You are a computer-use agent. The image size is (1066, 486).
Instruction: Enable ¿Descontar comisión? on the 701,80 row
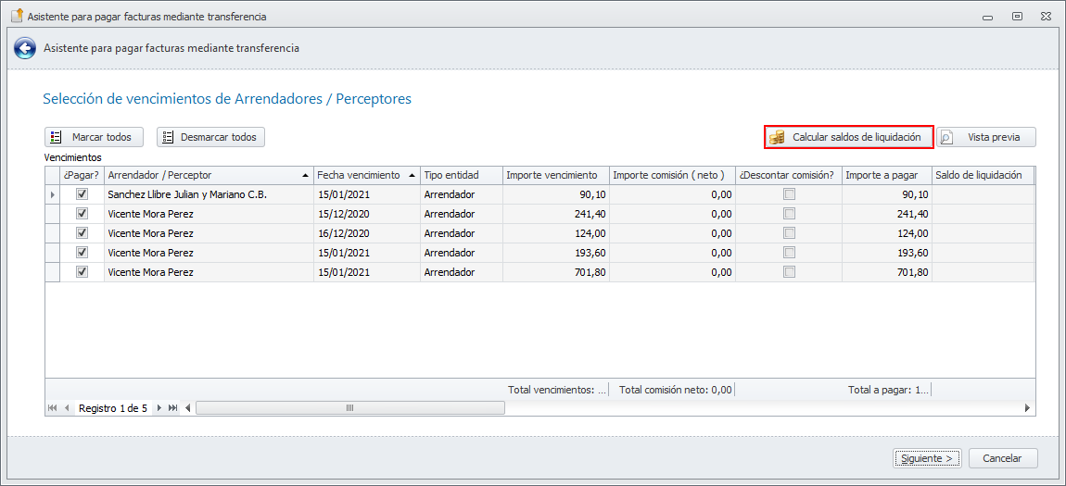(x=789, y=272)
